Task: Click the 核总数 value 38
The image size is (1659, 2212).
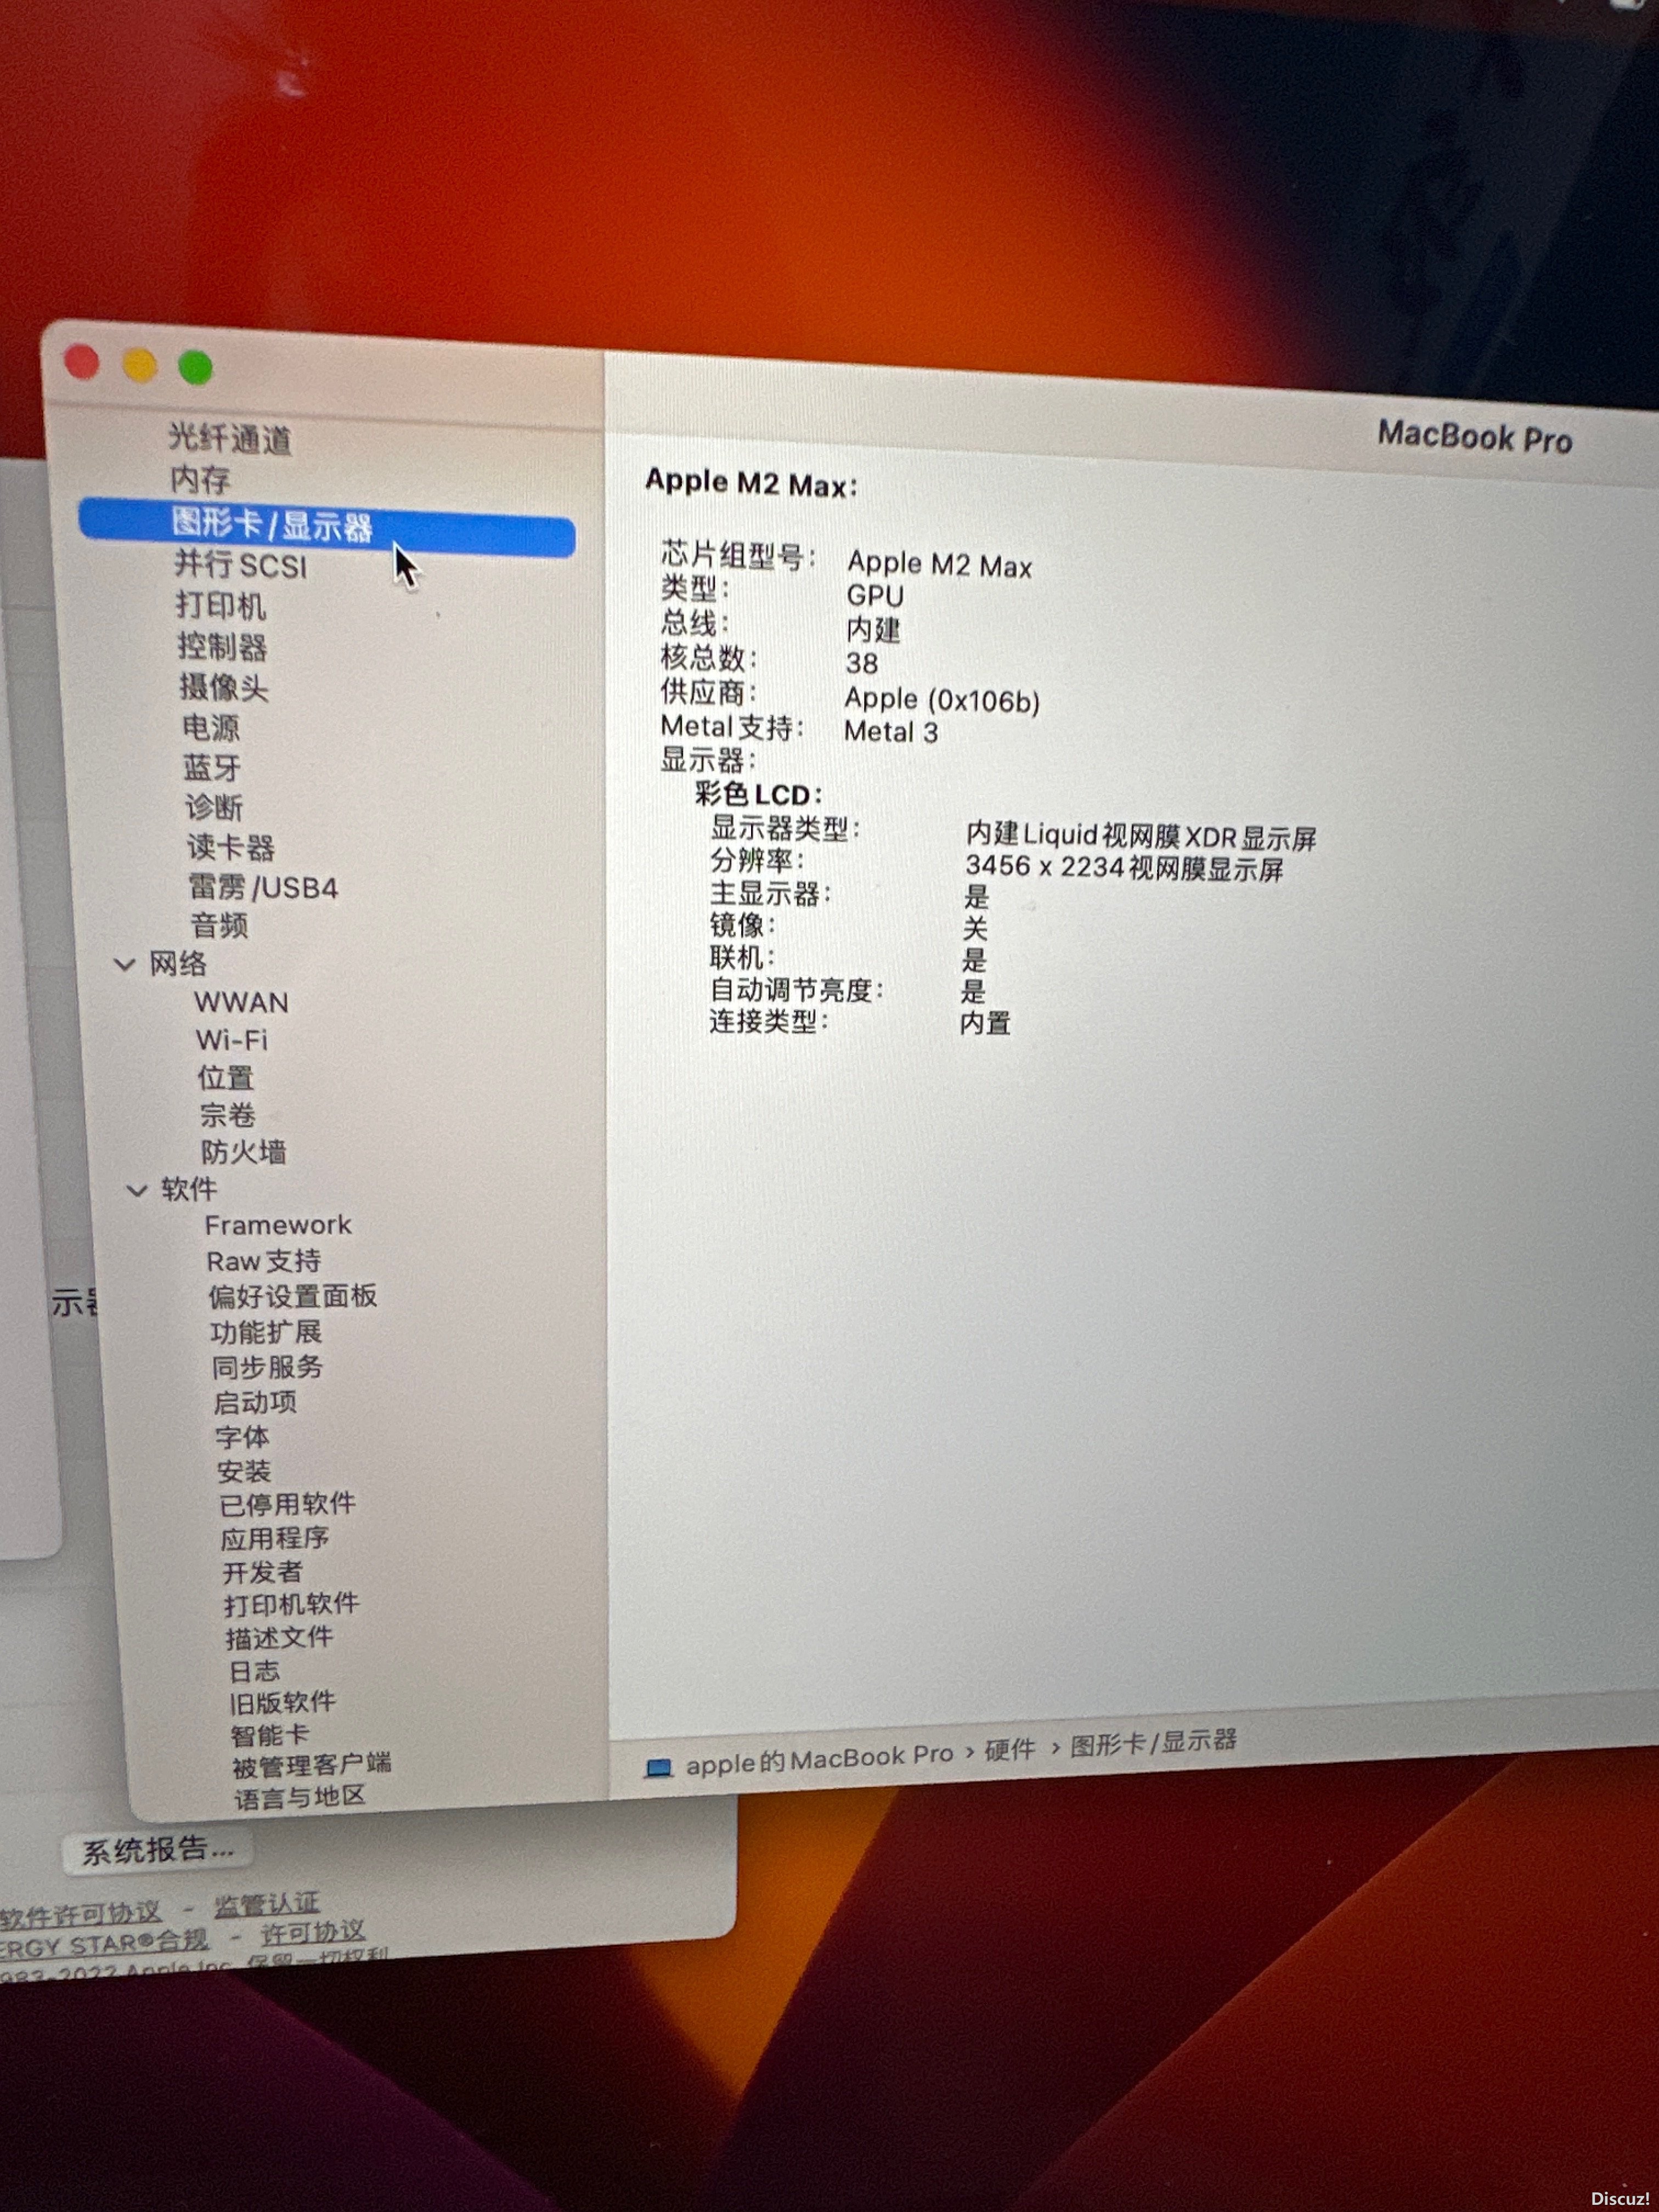Action: pos(862,663)
